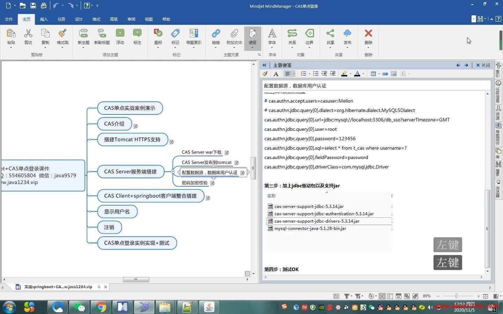Collapse the CAS Server服务端搭建 branch

[173, 172]
